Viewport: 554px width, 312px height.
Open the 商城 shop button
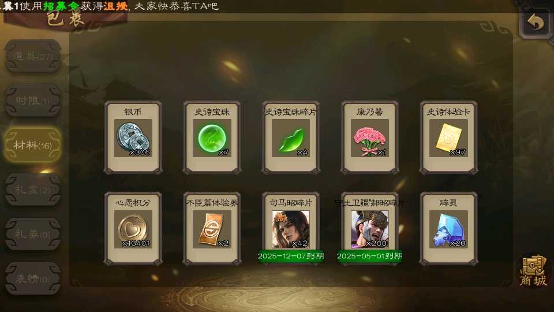click(x=533, y=272)
